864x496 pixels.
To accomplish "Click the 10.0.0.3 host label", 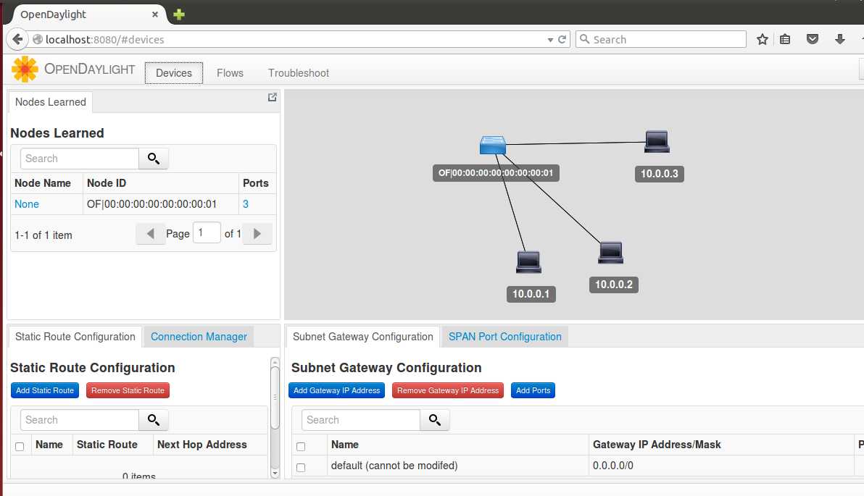I will (659, 174).
